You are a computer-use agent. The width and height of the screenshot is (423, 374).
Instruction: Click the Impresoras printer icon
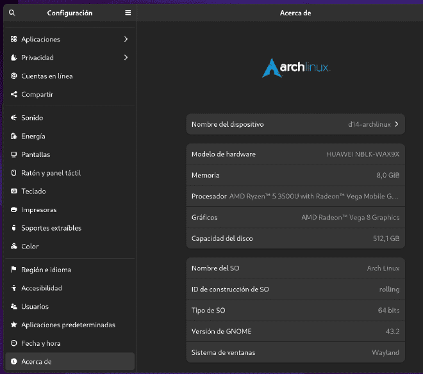tap(13, 209)
